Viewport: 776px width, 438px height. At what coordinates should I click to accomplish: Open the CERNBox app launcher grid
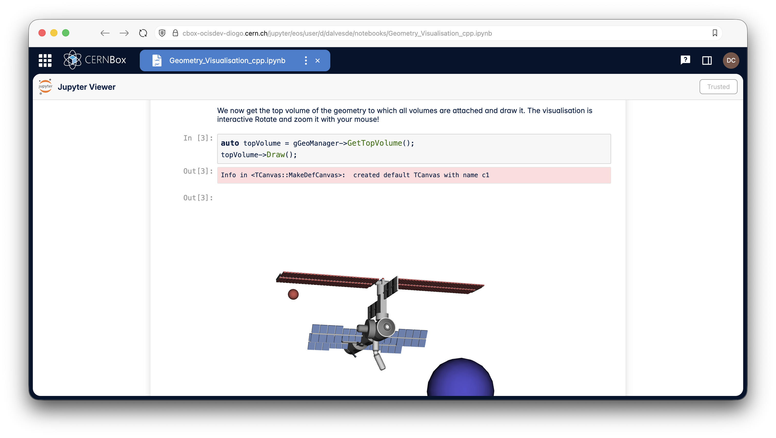(x=45, y=60)
